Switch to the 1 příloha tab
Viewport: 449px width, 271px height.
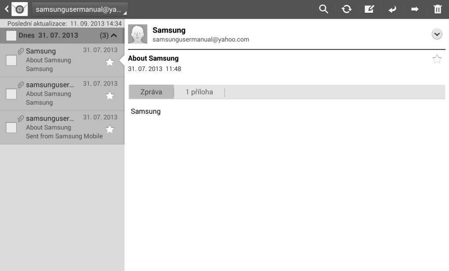[199, 92]
